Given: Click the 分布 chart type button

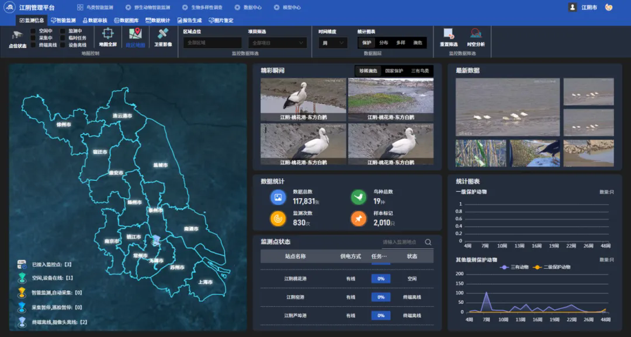Looking at the screenshot, I should [383, 43].
